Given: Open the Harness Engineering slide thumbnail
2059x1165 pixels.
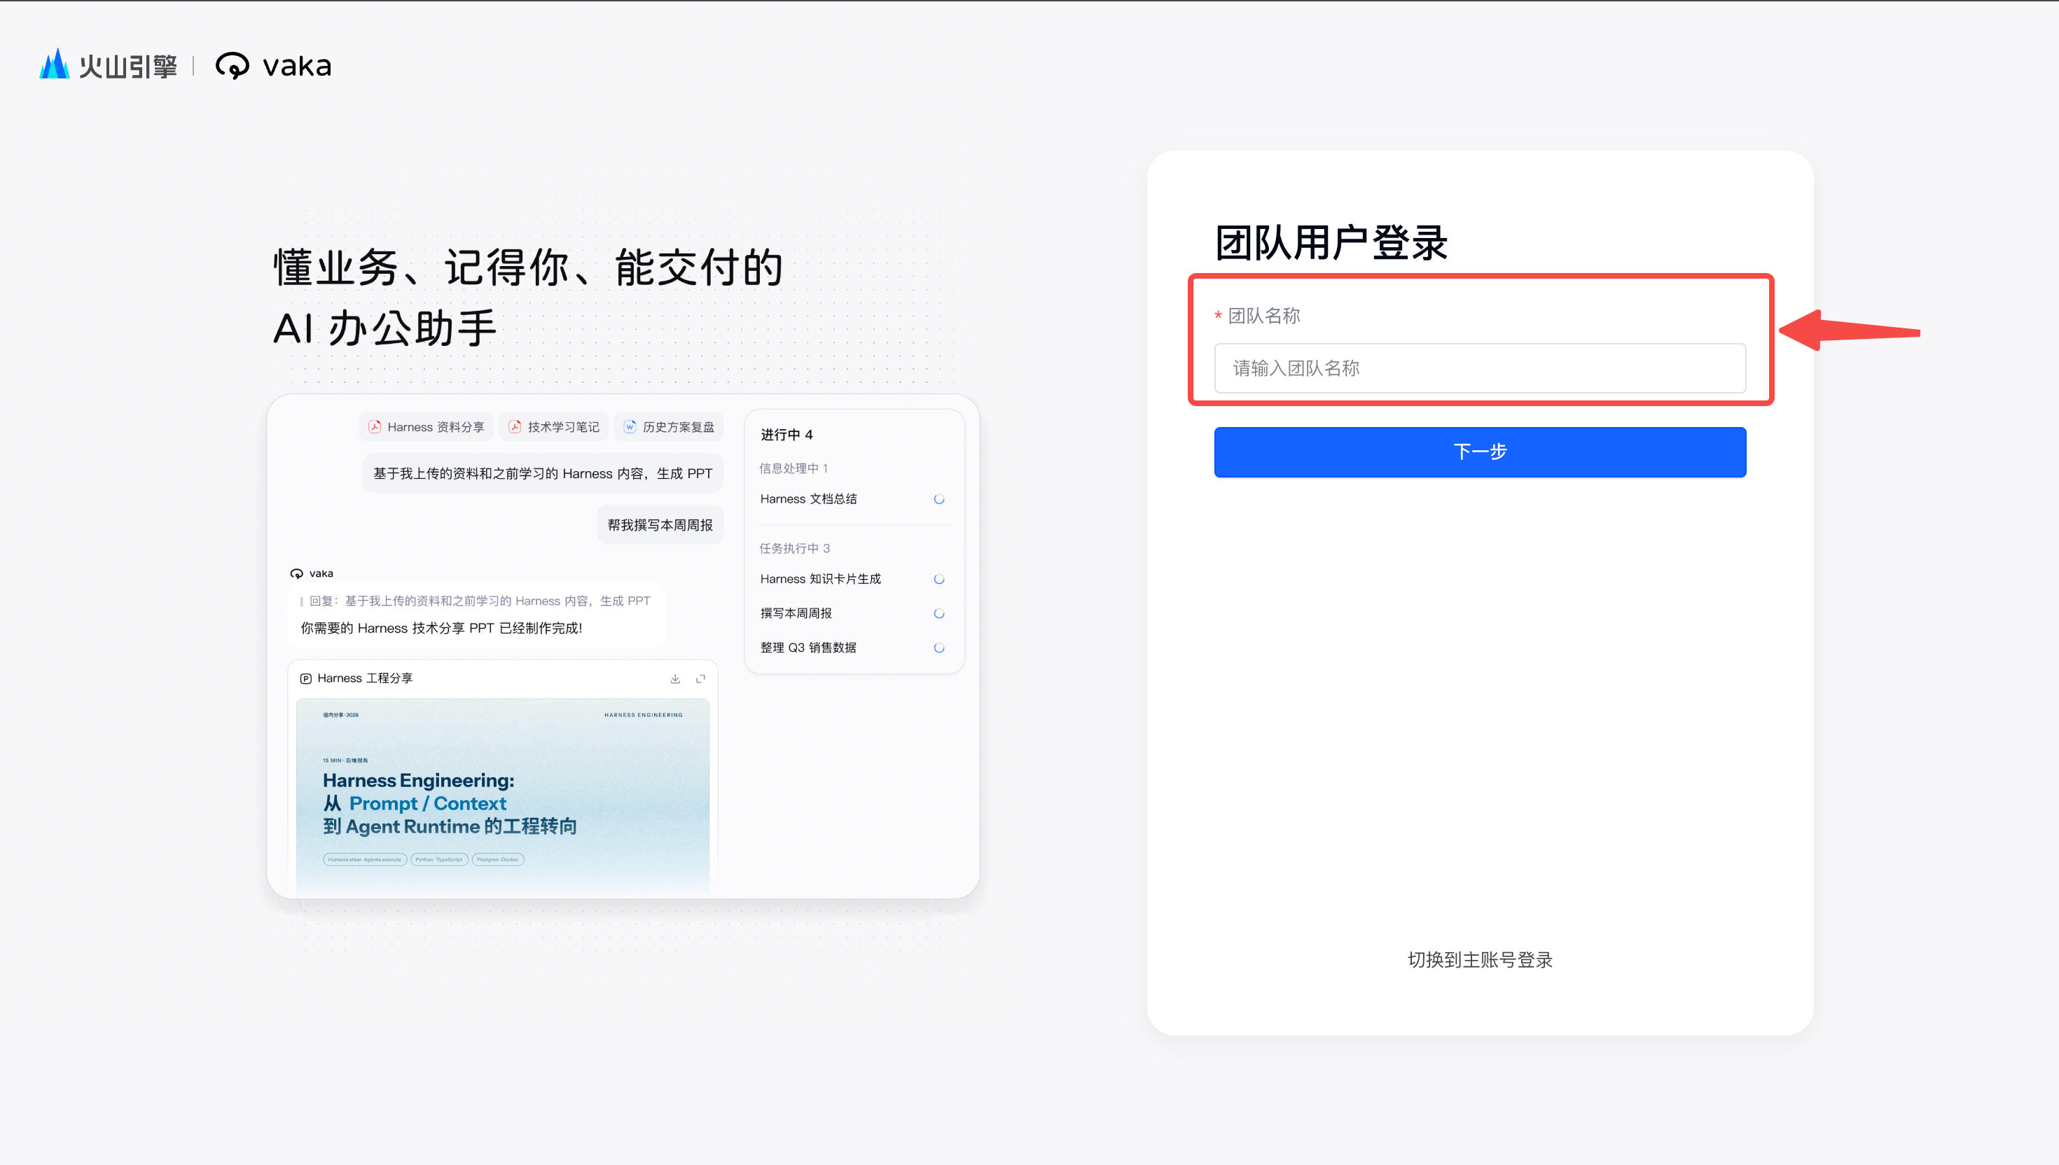Looking at the screenshot, I should coord(503,795).
